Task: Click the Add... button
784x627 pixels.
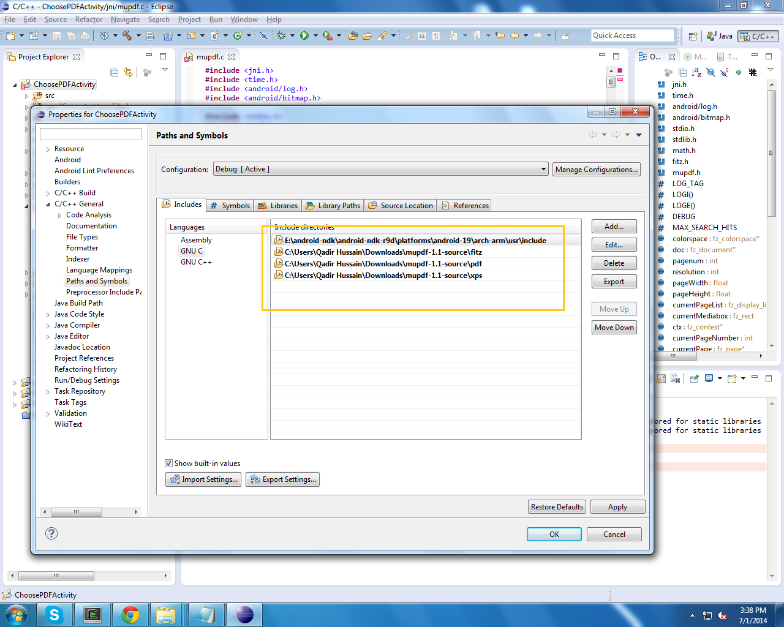Action: point(614,227)
